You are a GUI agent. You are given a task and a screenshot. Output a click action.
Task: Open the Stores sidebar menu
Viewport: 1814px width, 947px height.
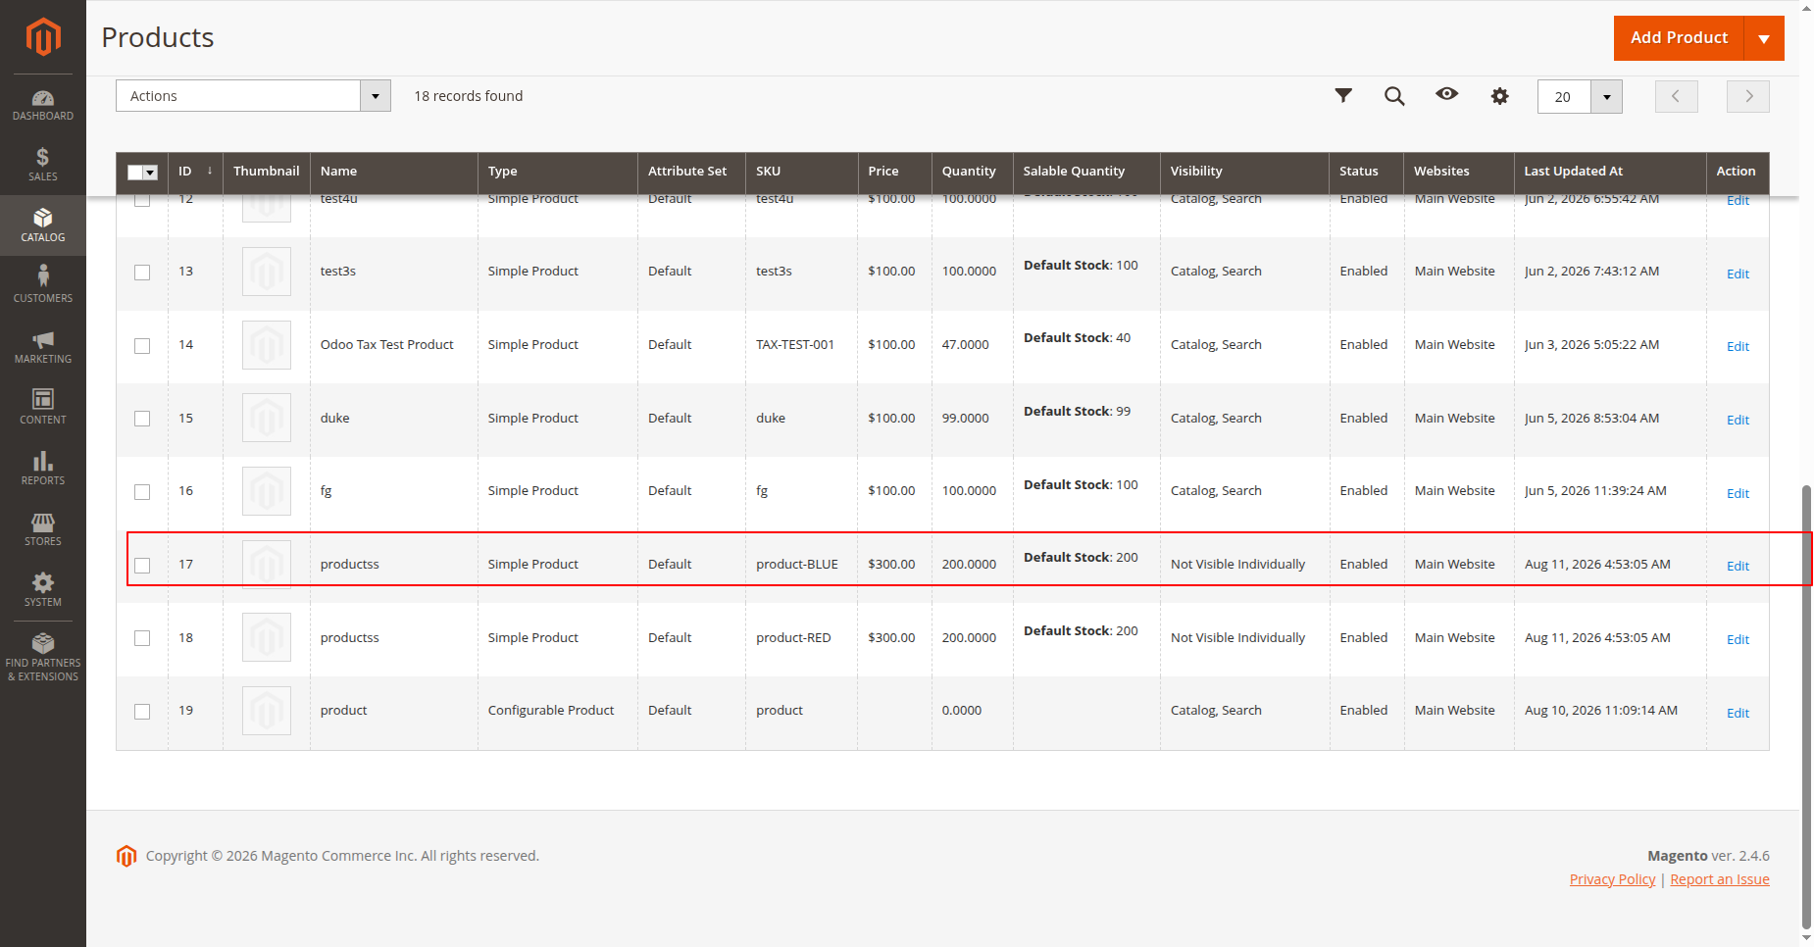pos(43,528)
